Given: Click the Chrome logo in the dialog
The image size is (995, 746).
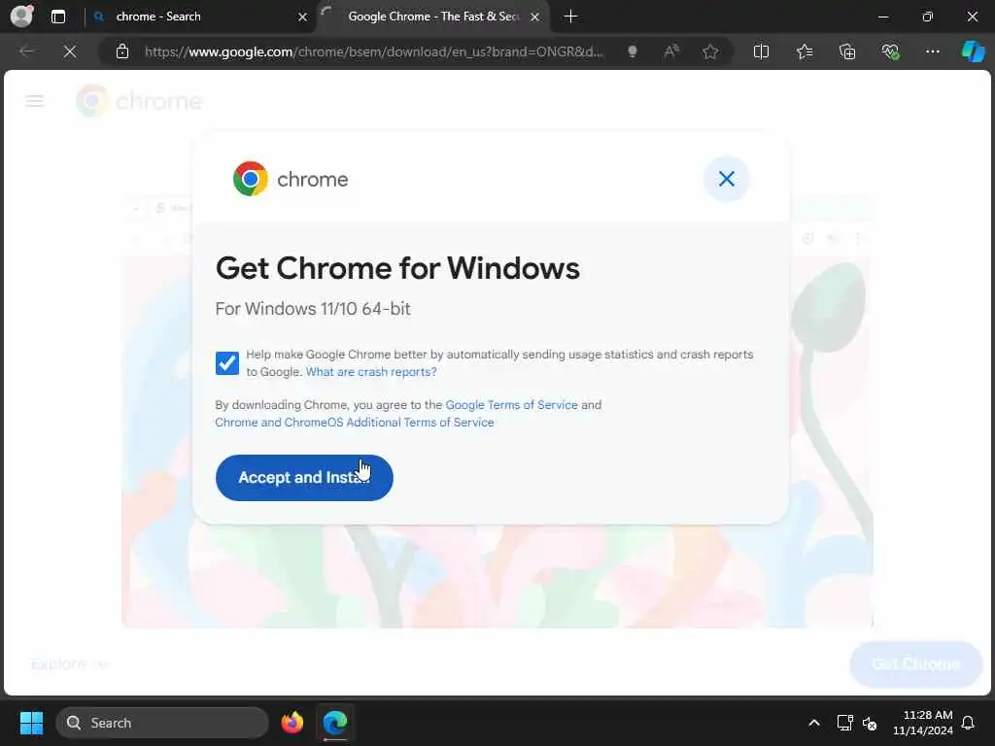Looking at the screenshot, I should [x=291, y=179].
